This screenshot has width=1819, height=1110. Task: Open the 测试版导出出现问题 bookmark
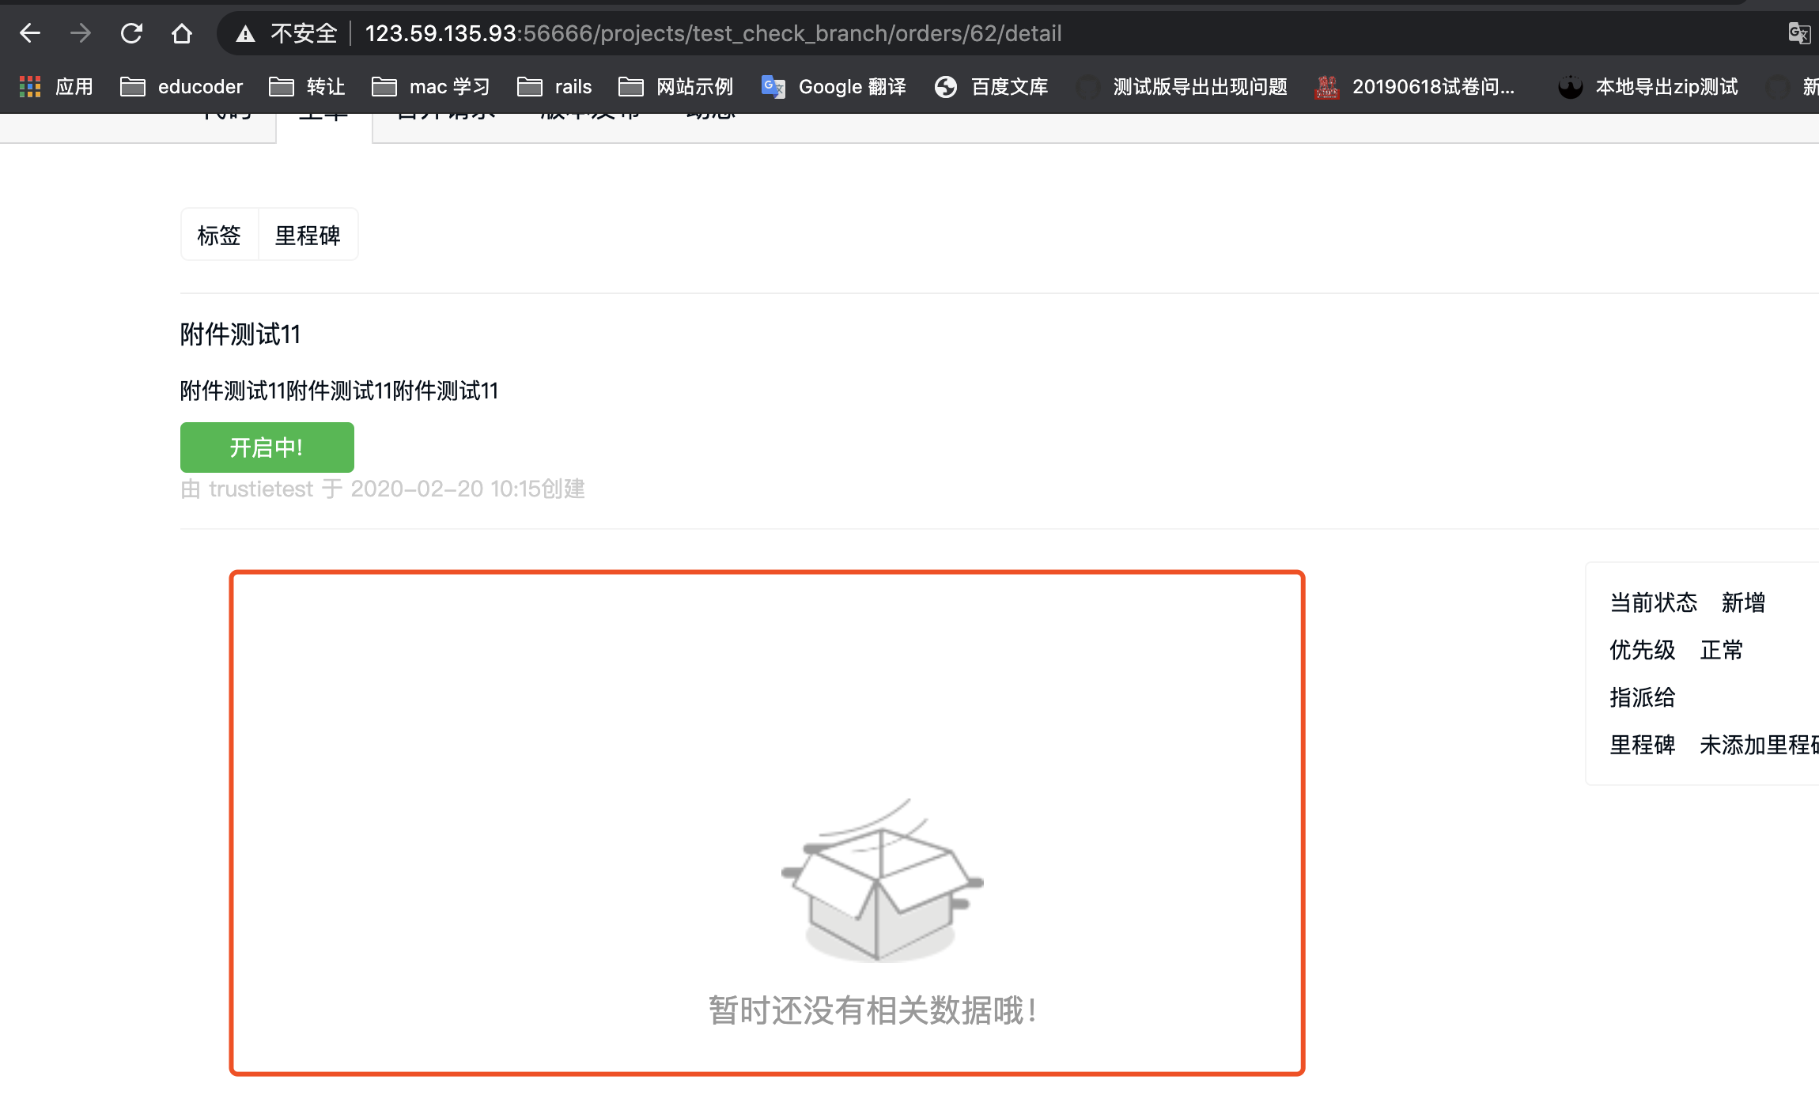1182,86
